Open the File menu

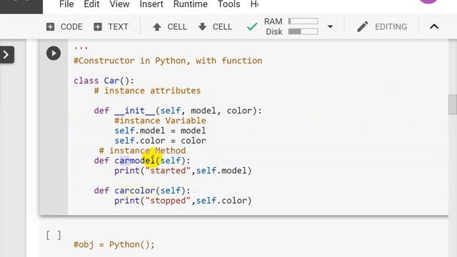(66, 4)
